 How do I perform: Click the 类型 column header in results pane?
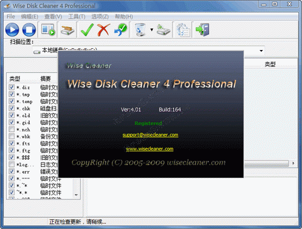(x=270, y=64)
